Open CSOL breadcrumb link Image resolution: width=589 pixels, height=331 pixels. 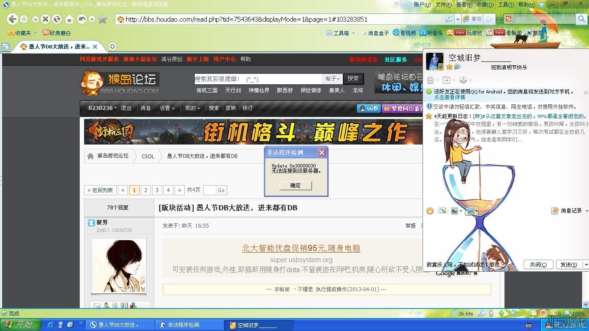point(148,156)
